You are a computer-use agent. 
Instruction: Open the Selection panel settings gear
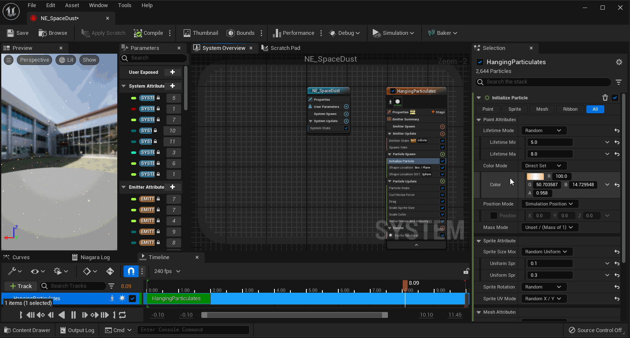[619, 62]
